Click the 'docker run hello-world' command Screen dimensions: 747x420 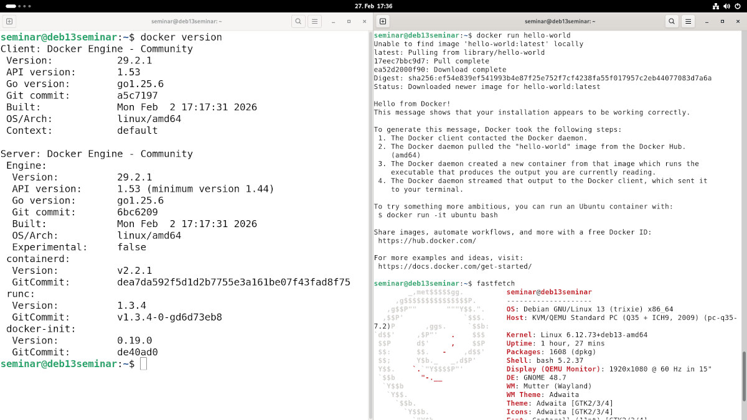click(524, 35)
